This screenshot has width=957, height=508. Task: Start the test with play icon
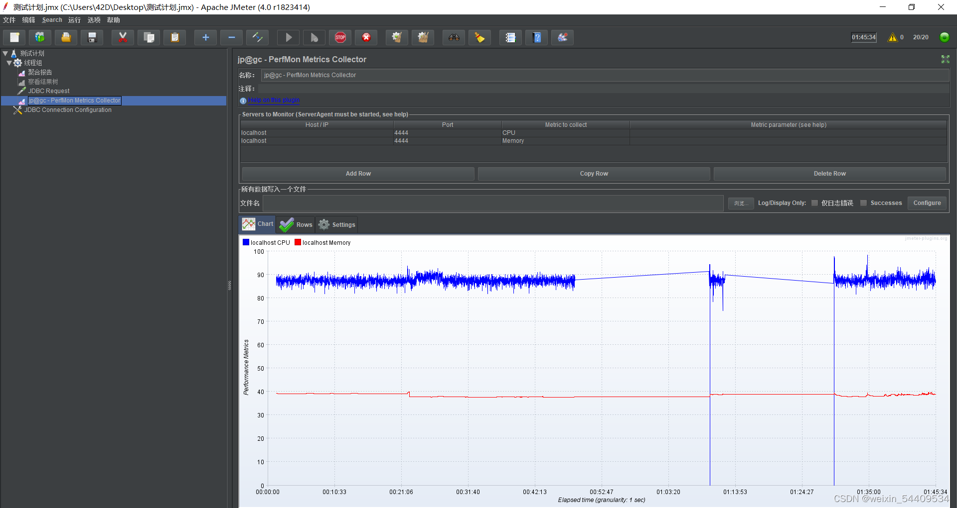[288, 37]
